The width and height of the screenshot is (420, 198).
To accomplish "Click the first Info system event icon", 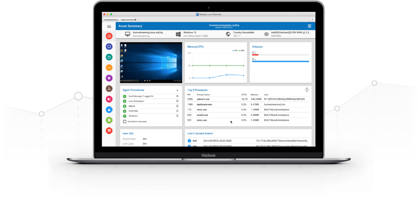I will coord(189,141).
